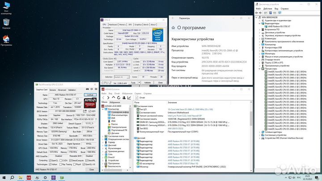Toggle DirectML checkbox in GPU-Z
Screen dimensions: 322x181
click(x=86, y=160)
